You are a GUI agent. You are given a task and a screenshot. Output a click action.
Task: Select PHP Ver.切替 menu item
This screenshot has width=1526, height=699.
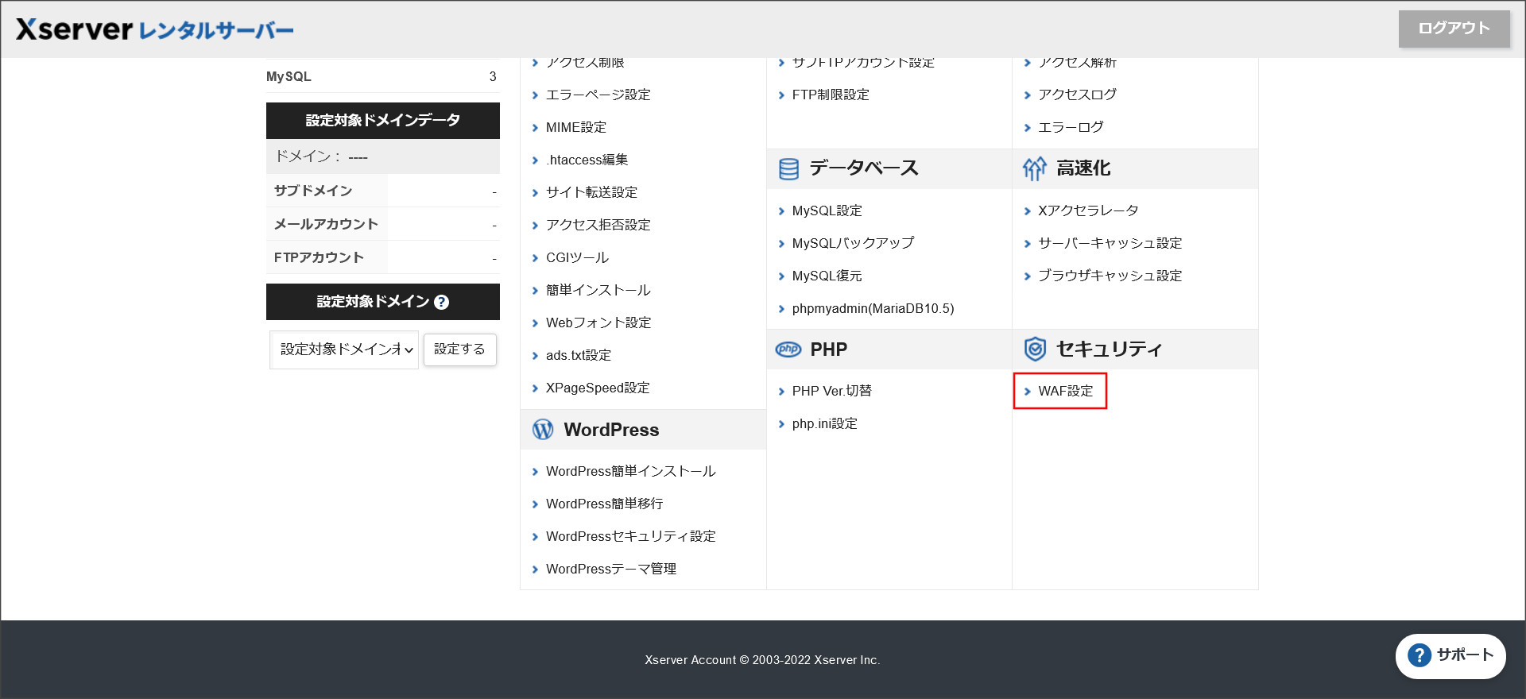pos(831,391)
